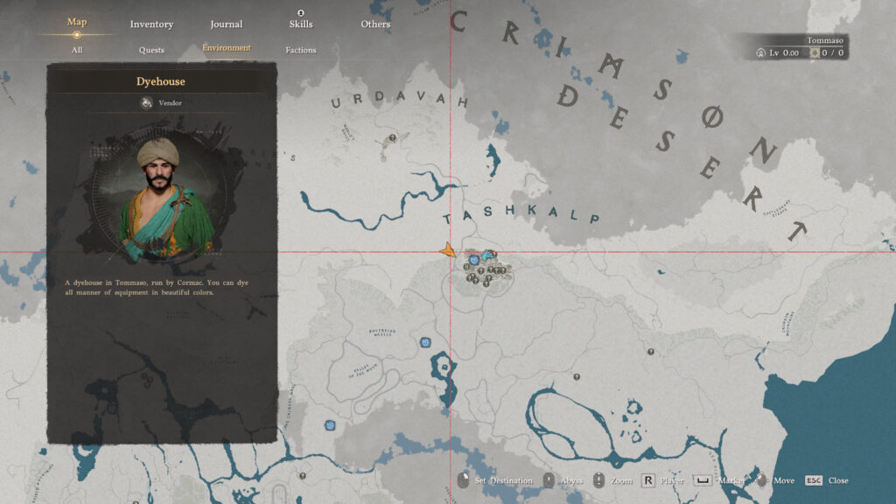Click the square building marker in Tommaso
Screen dimensions: 896x504
tap(466, 267)
